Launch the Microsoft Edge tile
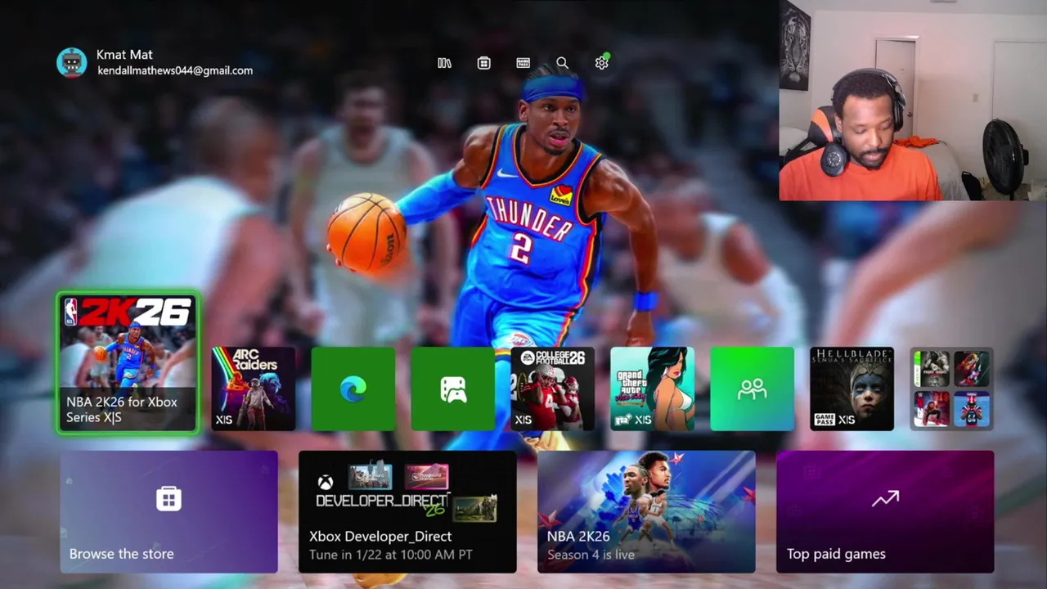 click(353, 389)
